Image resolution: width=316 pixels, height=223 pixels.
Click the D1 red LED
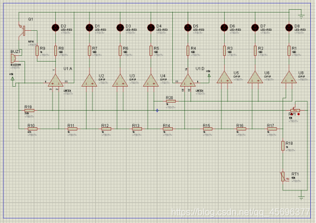coord(90,27)
